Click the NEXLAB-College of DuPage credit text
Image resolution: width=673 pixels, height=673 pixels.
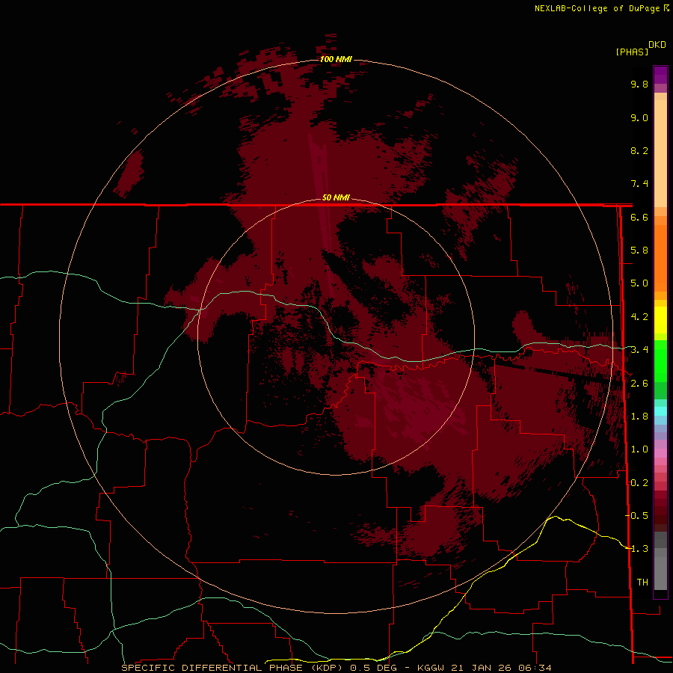tap(598, 8)
